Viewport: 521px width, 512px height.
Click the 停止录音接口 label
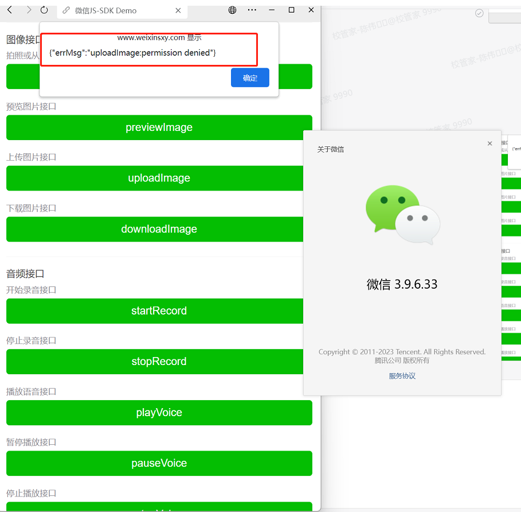[x=31, y=341]
